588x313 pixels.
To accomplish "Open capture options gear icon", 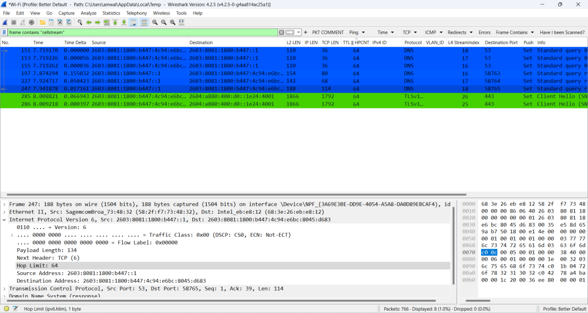I will 31,22.
